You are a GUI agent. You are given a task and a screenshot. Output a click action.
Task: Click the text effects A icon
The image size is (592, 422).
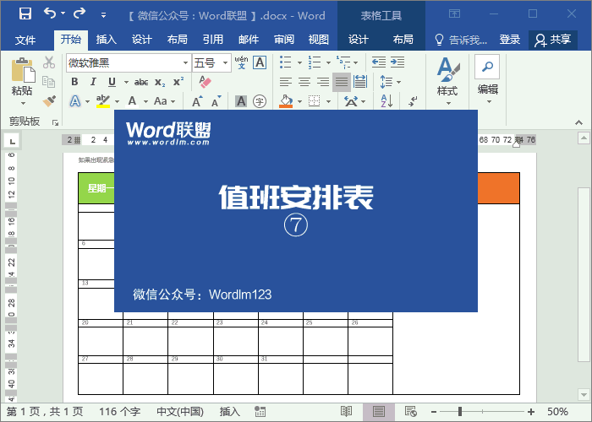pyautogui.click(x=75, y=101)
